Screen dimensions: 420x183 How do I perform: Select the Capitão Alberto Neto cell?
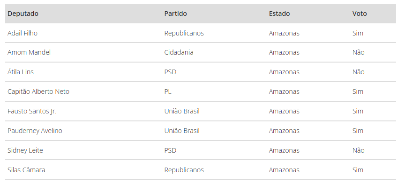coord(38,91)
